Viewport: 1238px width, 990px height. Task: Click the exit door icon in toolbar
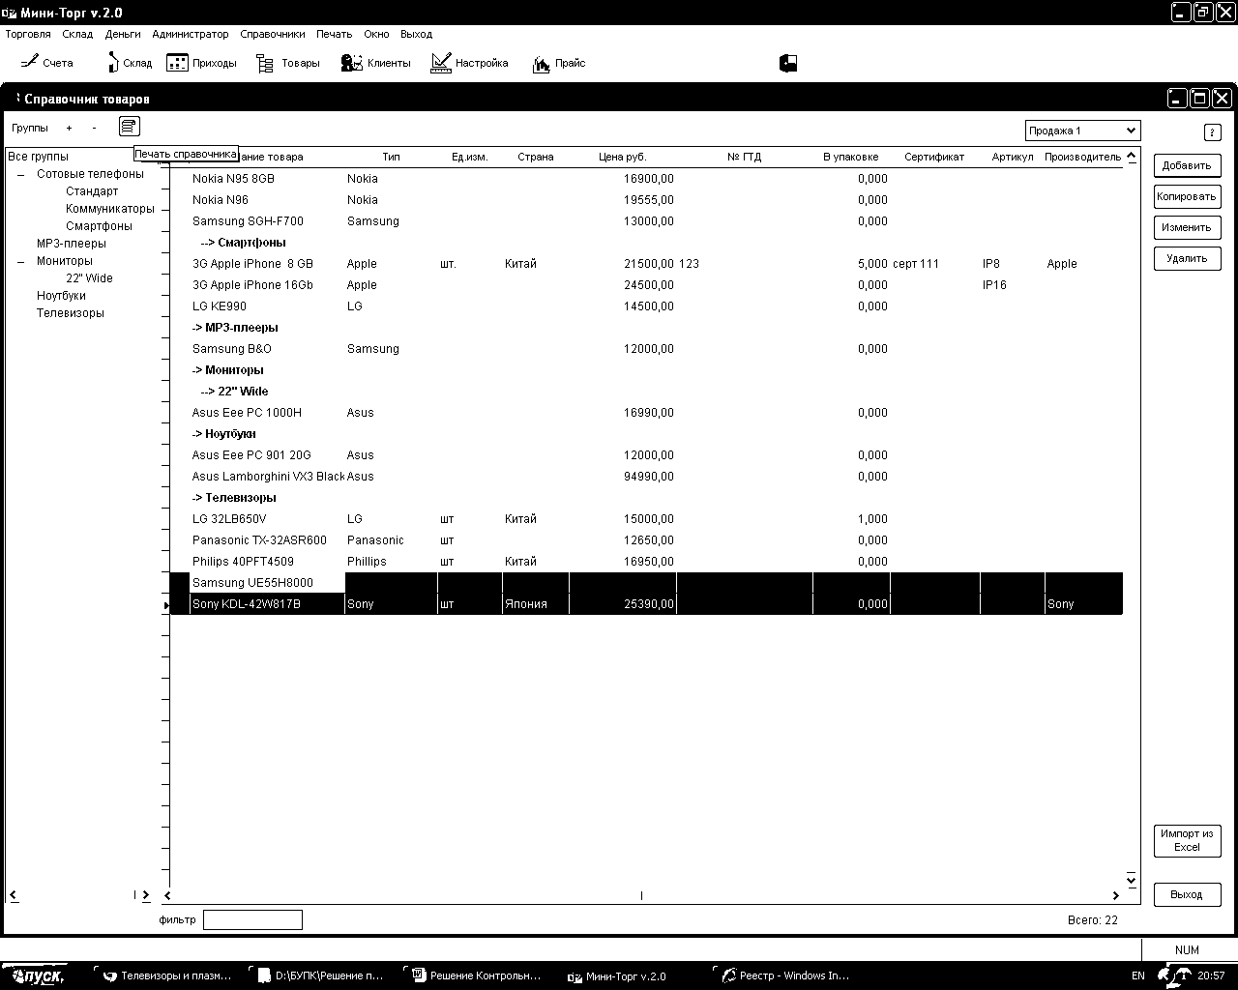pyautogui.click(x=788, y=63)
